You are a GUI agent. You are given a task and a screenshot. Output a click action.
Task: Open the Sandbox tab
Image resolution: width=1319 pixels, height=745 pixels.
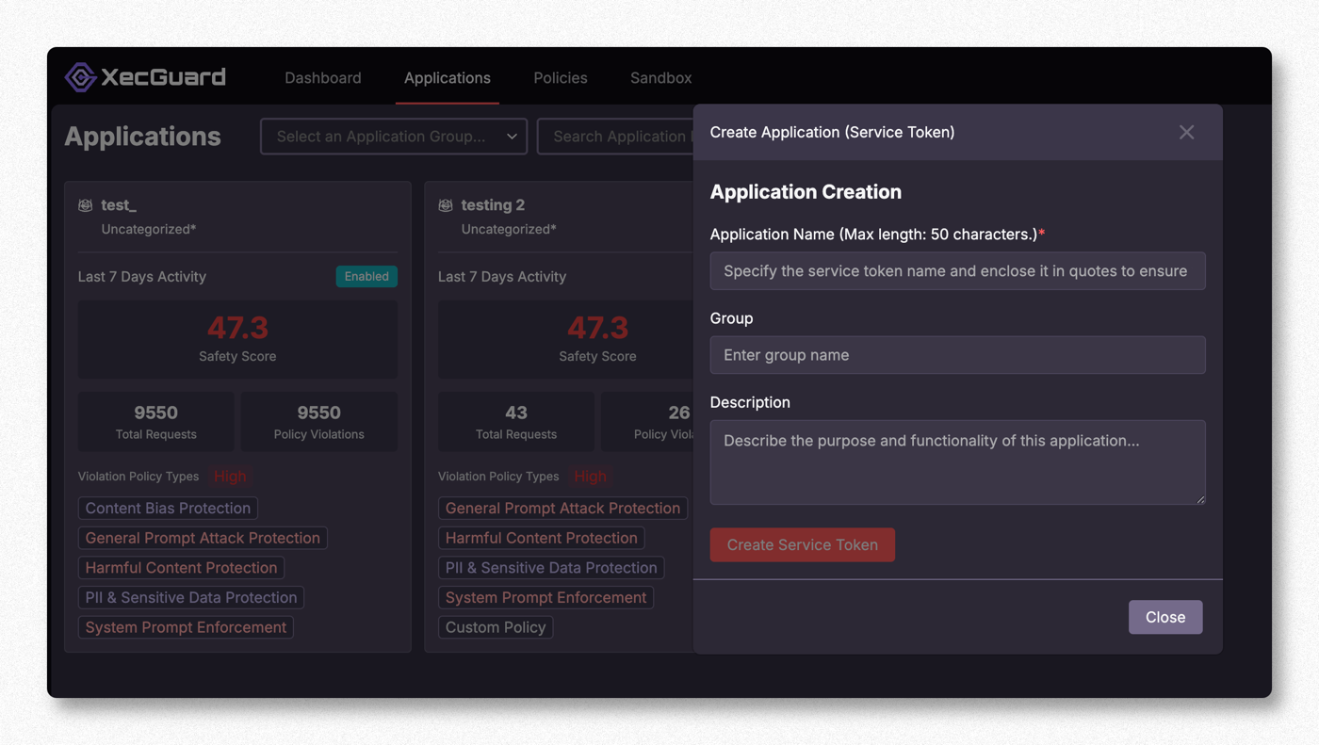[x=660, y=78]
